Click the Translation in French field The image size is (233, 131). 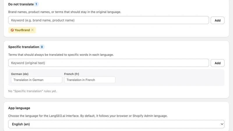tap(90, 80)
